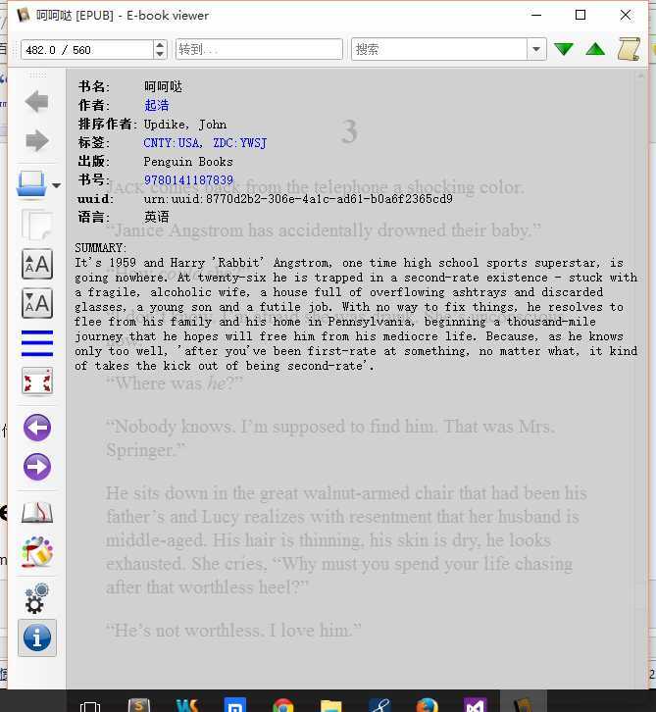This screenshot has height=712, width=656.
Task: Decrease font size with the smaller-A icon
Action: pos(37,303)
